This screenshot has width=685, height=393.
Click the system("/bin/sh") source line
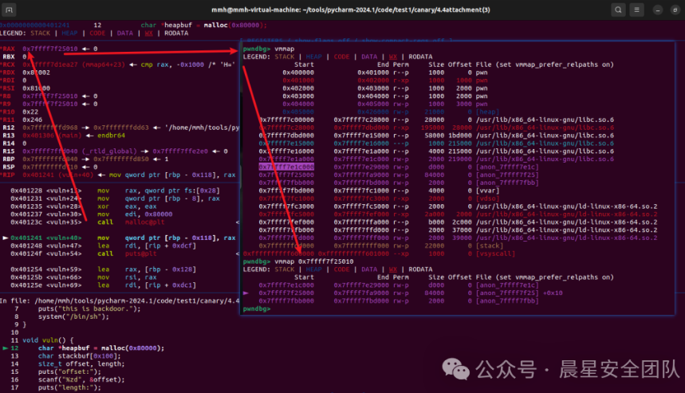[x=76, y=318]
